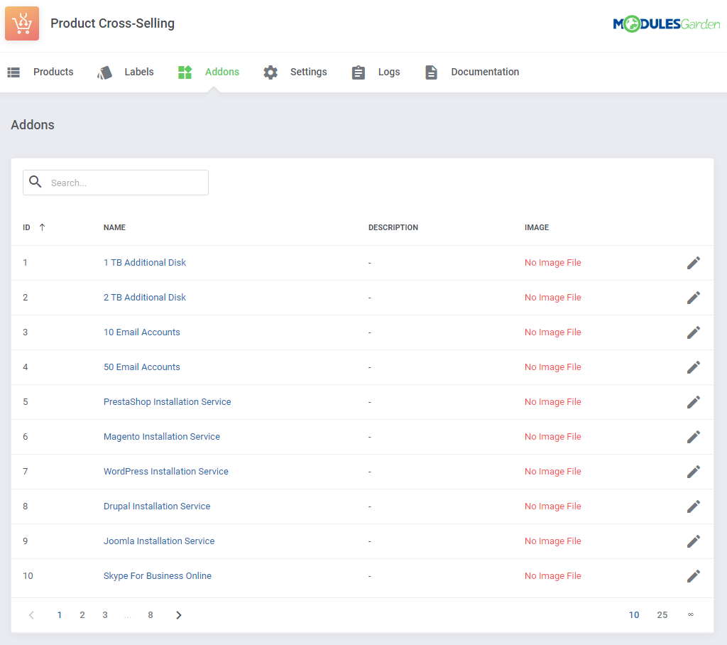Click the Documentation page icon
The image size is (727, 645).
431,72
